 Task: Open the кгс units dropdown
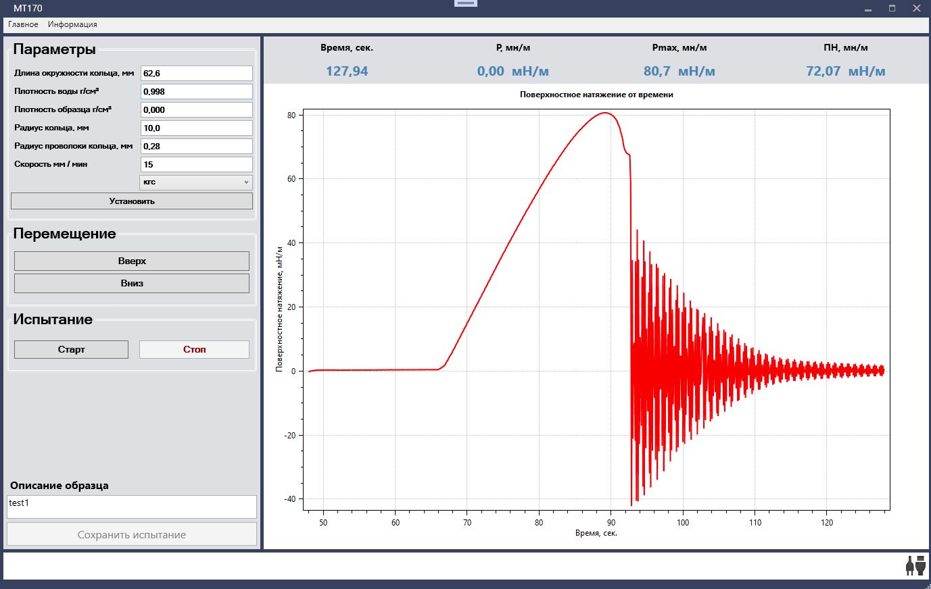196,182
